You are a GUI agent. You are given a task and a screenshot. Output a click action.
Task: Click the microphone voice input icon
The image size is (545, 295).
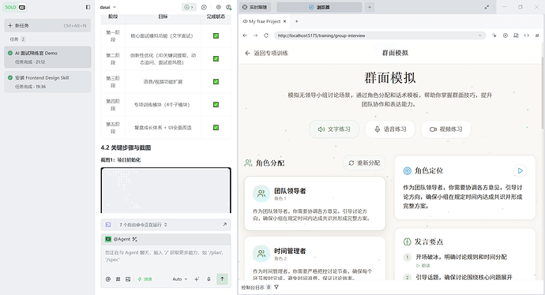(209, 279)
